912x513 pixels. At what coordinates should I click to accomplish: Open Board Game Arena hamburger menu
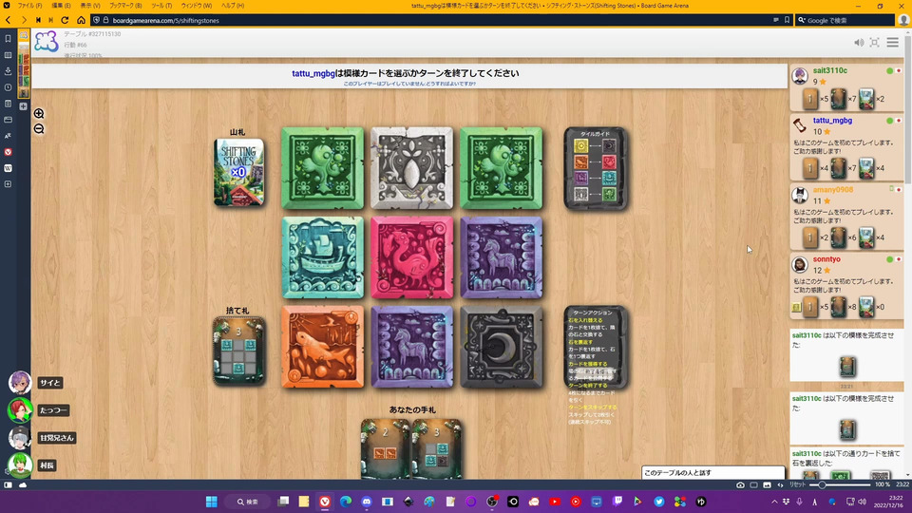(892, 43)
